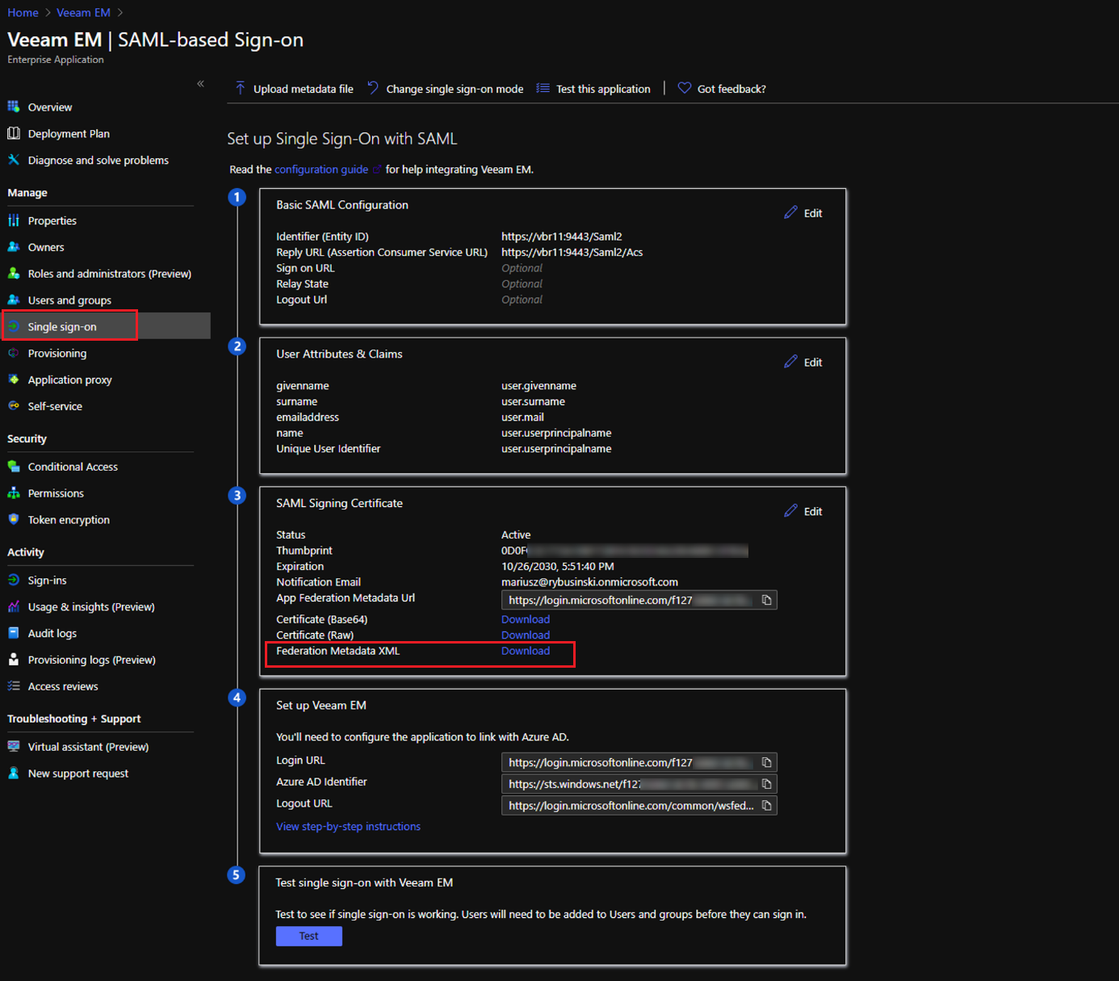This screenshot has height=981, width=1119.
Task: Click the Deployment Plan book icon
Action: pos(14,133)
